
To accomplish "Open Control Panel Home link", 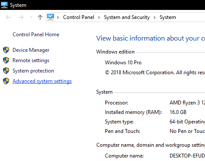I will pos(36,35).
